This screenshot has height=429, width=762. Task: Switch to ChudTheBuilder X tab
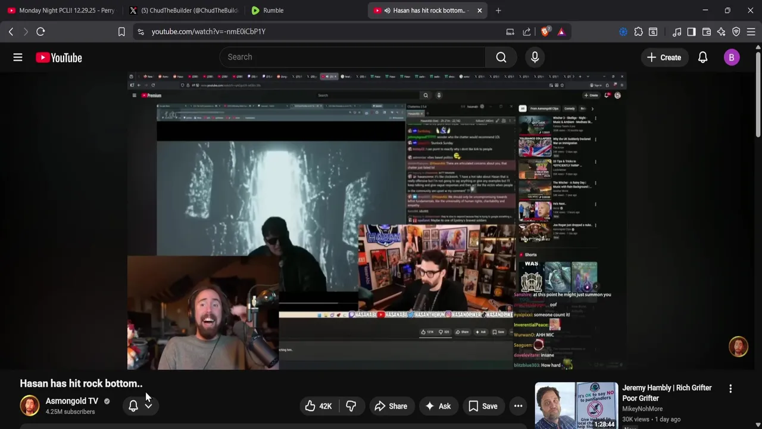(x=183, y=10)
